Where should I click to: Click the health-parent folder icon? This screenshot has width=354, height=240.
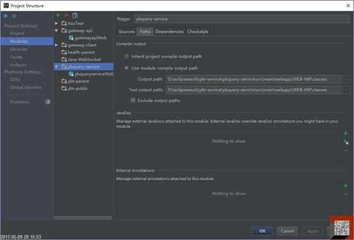point(64,52)
